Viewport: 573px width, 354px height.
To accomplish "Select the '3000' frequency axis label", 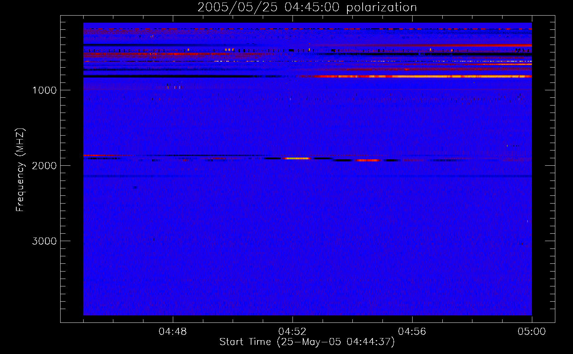I will (x=44, y=241).
